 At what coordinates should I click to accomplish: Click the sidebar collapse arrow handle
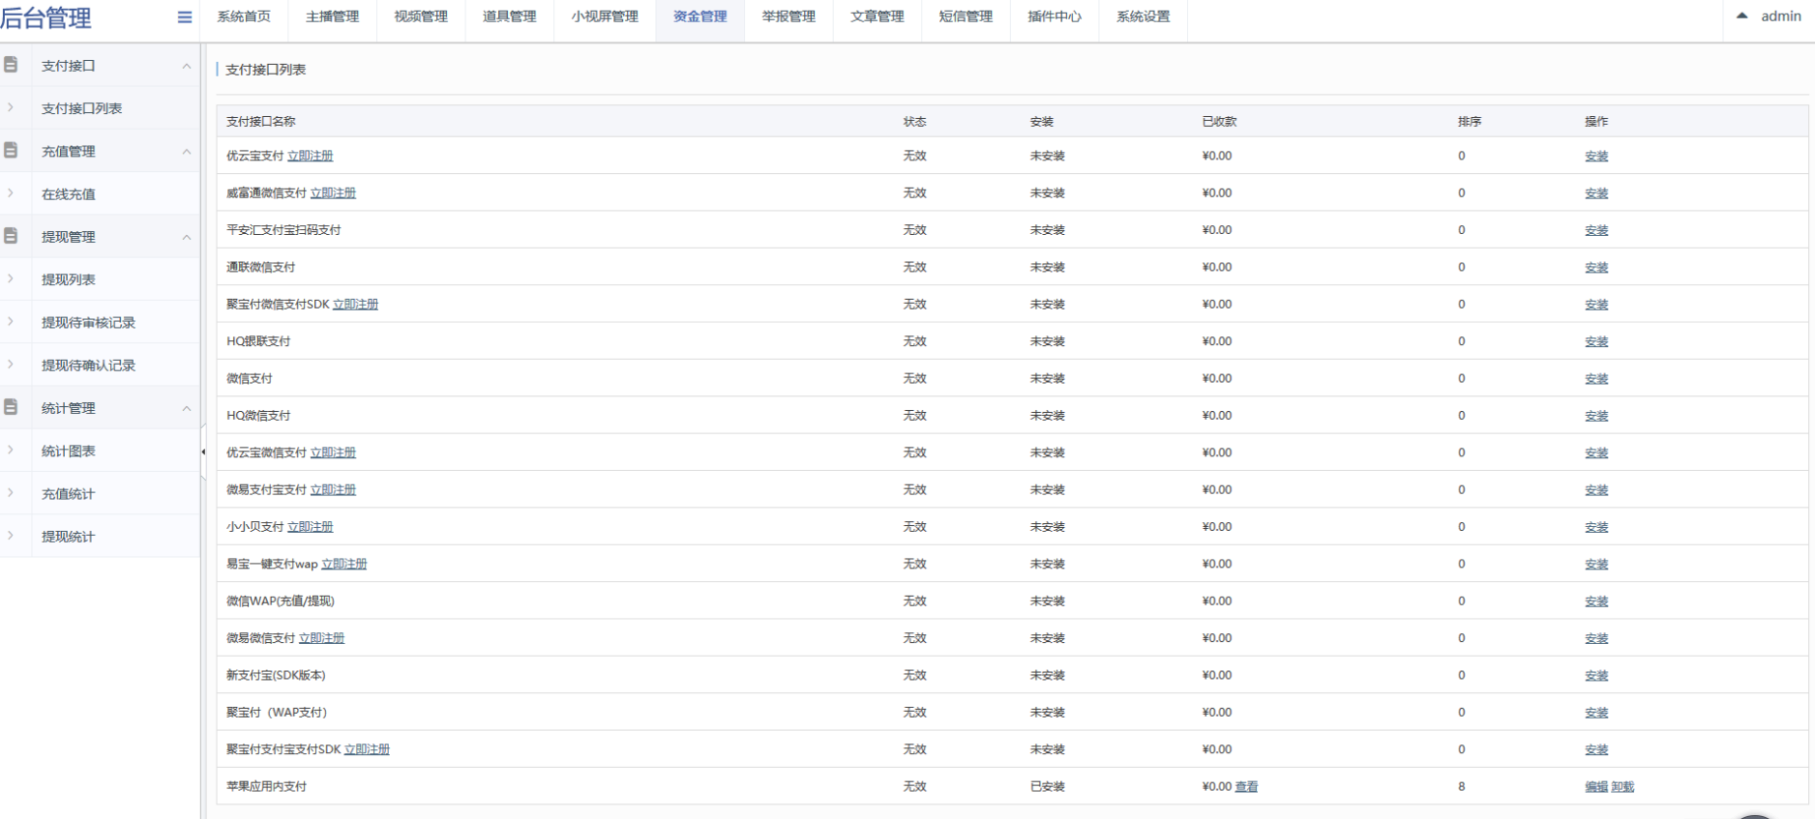point(203,452)
